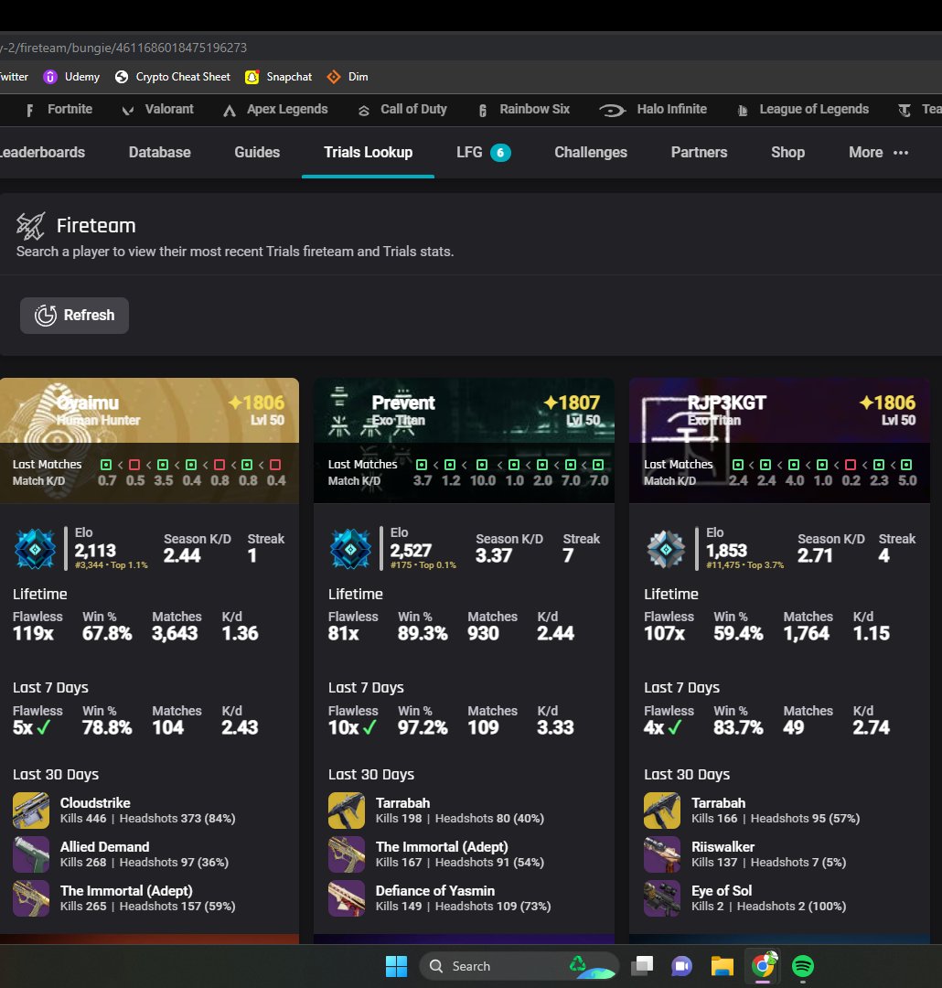Open RJP3KGT's player profile name
This screenshot has width=942, height=988.
click(726, 403)
